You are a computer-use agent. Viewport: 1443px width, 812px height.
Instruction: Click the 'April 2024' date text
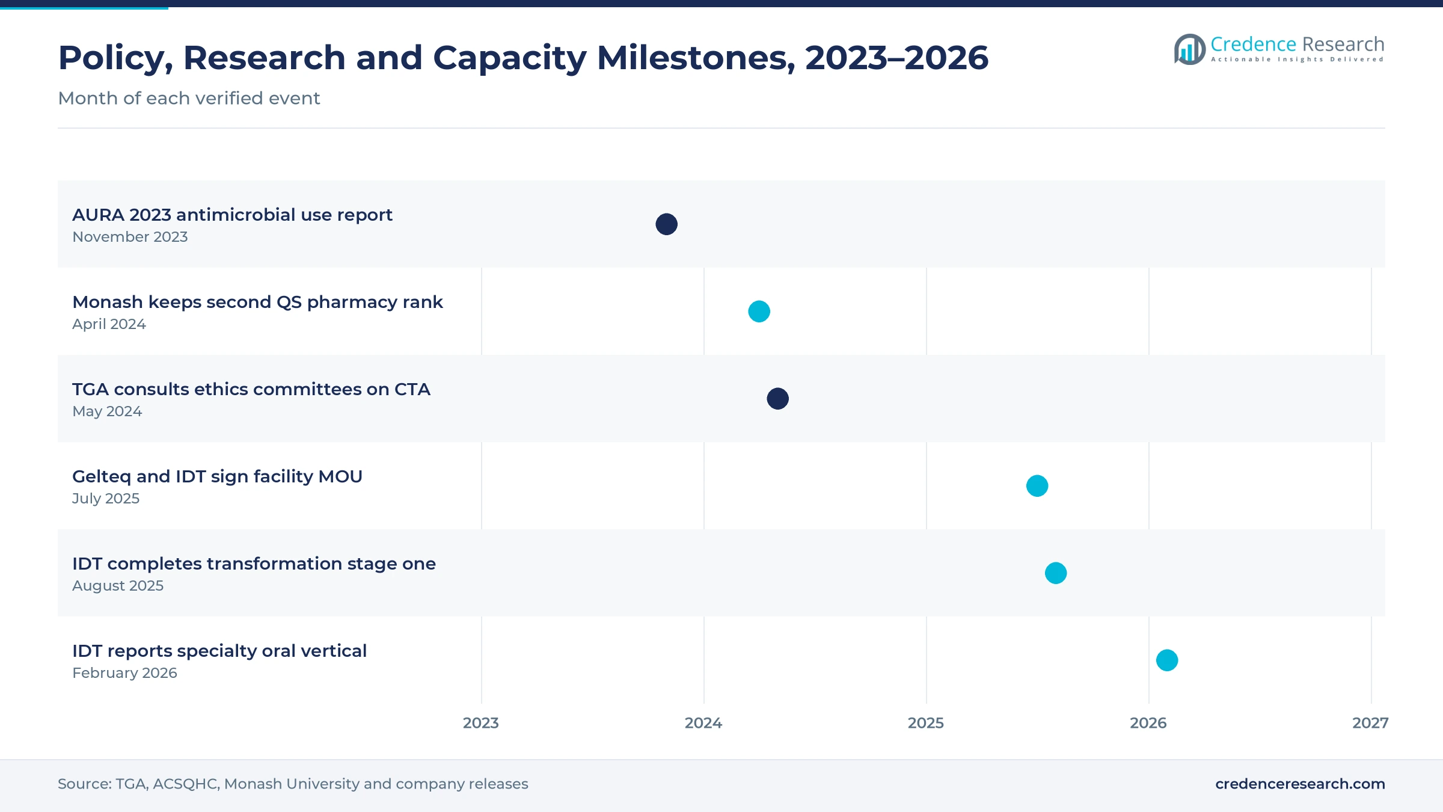pyautogui.click(x=109, y=324)
